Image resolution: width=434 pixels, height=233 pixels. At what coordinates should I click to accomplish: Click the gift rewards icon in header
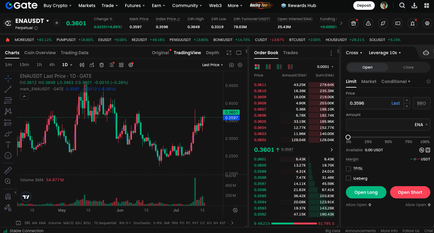pos(354,23)
